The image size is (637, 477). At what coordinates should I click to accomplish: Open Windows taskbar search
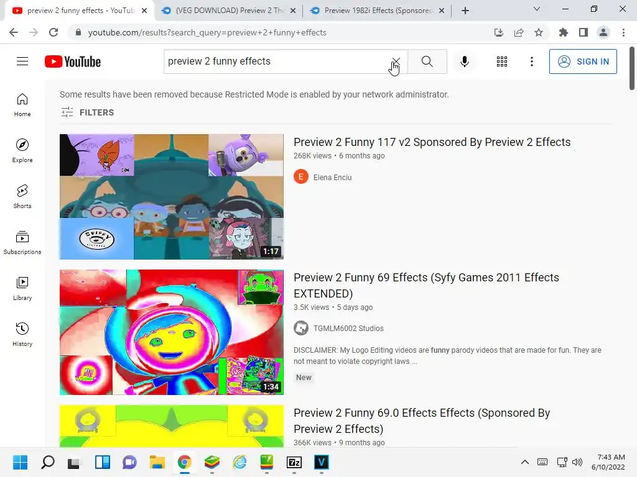[47, 462]
